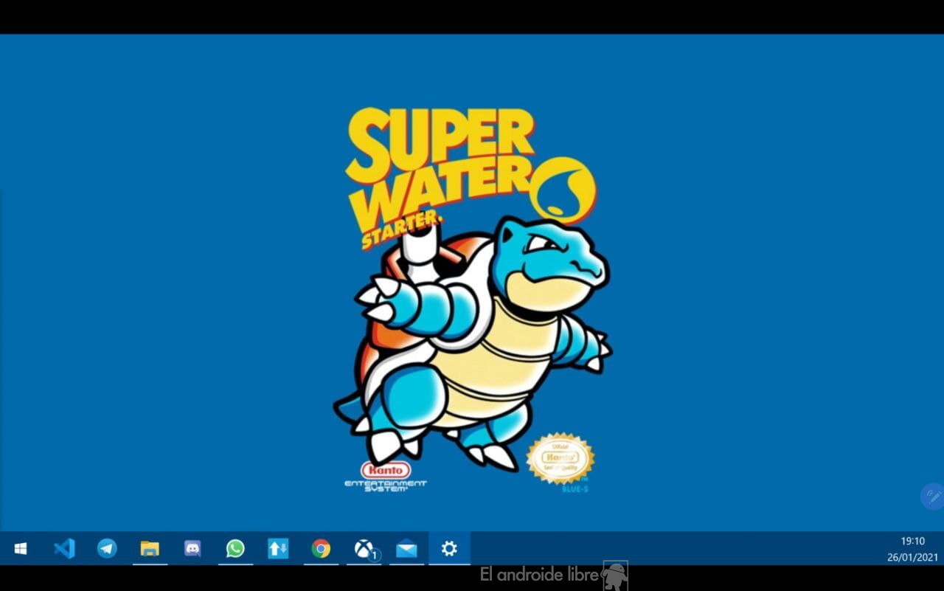Open the blue up-down arrows app

pyautogui.click(x=278, y=548)
